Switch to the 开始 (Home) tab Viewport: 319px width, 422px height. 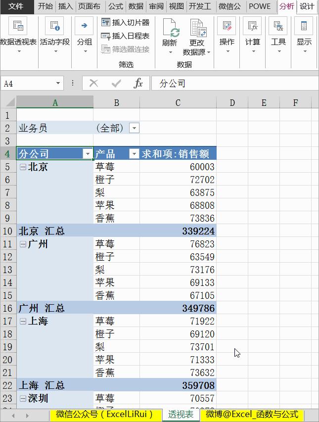[46, 6]
